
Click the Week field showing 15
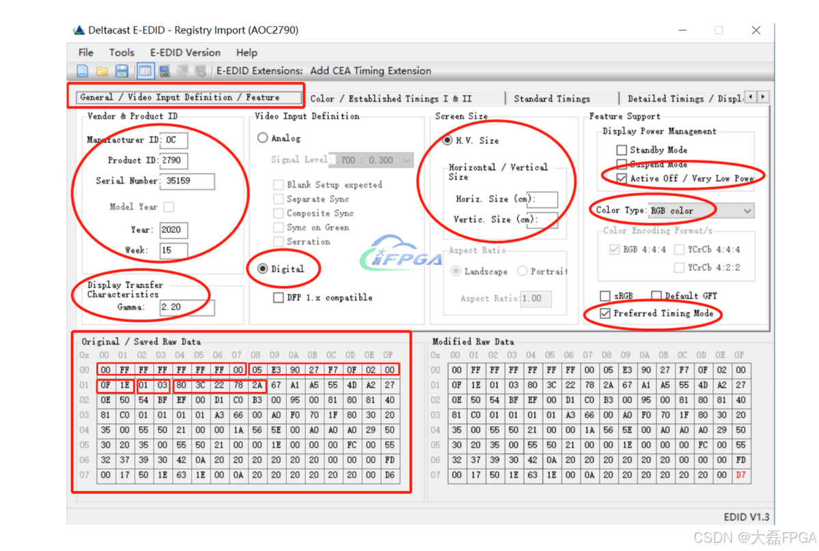coord(174,250)
